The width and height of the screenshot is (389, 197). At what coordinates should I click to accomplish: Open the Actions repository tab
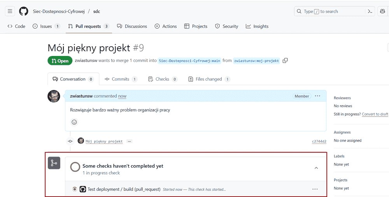pyautogui.click(x=166, y=26)
